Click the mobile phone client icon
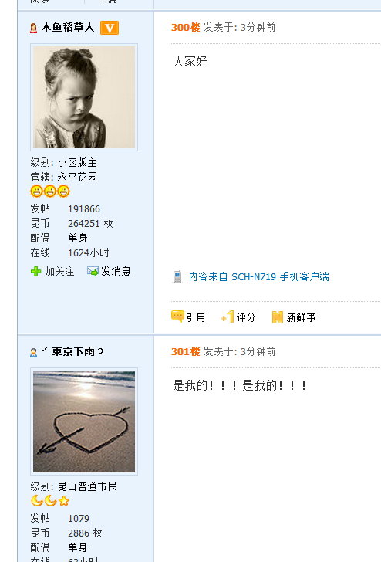The width and height of the screenshot is (381, 562). point(177,276)
